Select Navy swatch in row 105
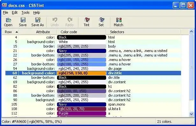This screenshot has height=126, width=196. pyautogui.click(x=82, y=104)
